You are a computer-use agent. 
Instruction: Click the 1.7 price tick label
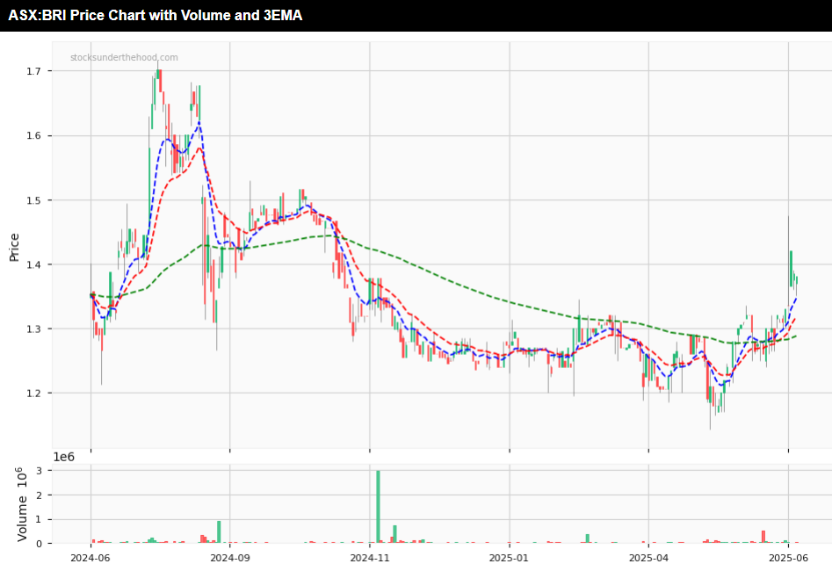tap(34, 71)
